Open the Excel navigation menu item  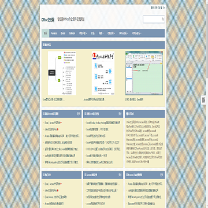tap(63, 34)
